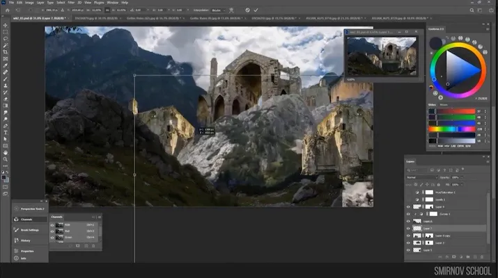Hide the Layer 7 layer
498x278 pixels.
pyautogui.click(x=409, y=228)
